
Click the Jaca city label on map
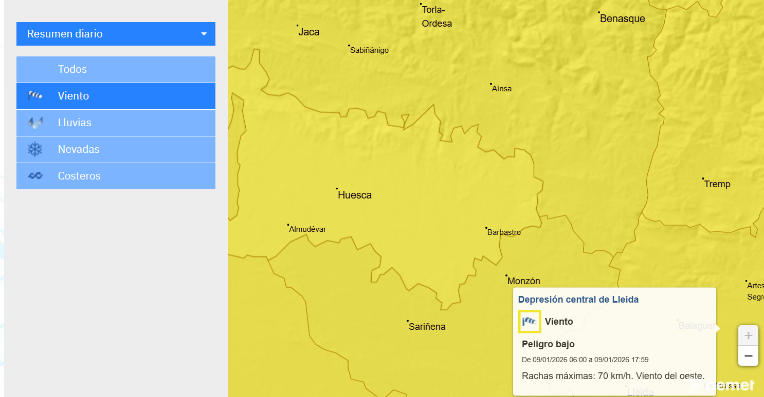(309, 32)
